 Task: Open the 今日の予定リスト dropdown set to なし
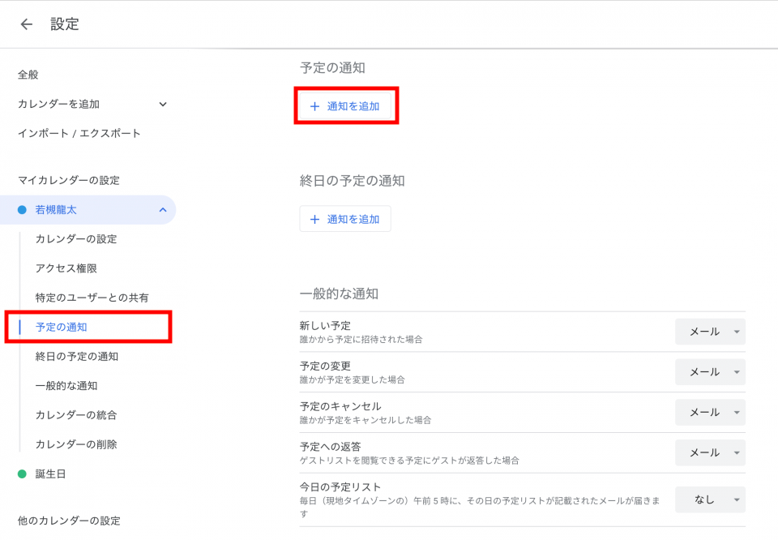[710, 499]
